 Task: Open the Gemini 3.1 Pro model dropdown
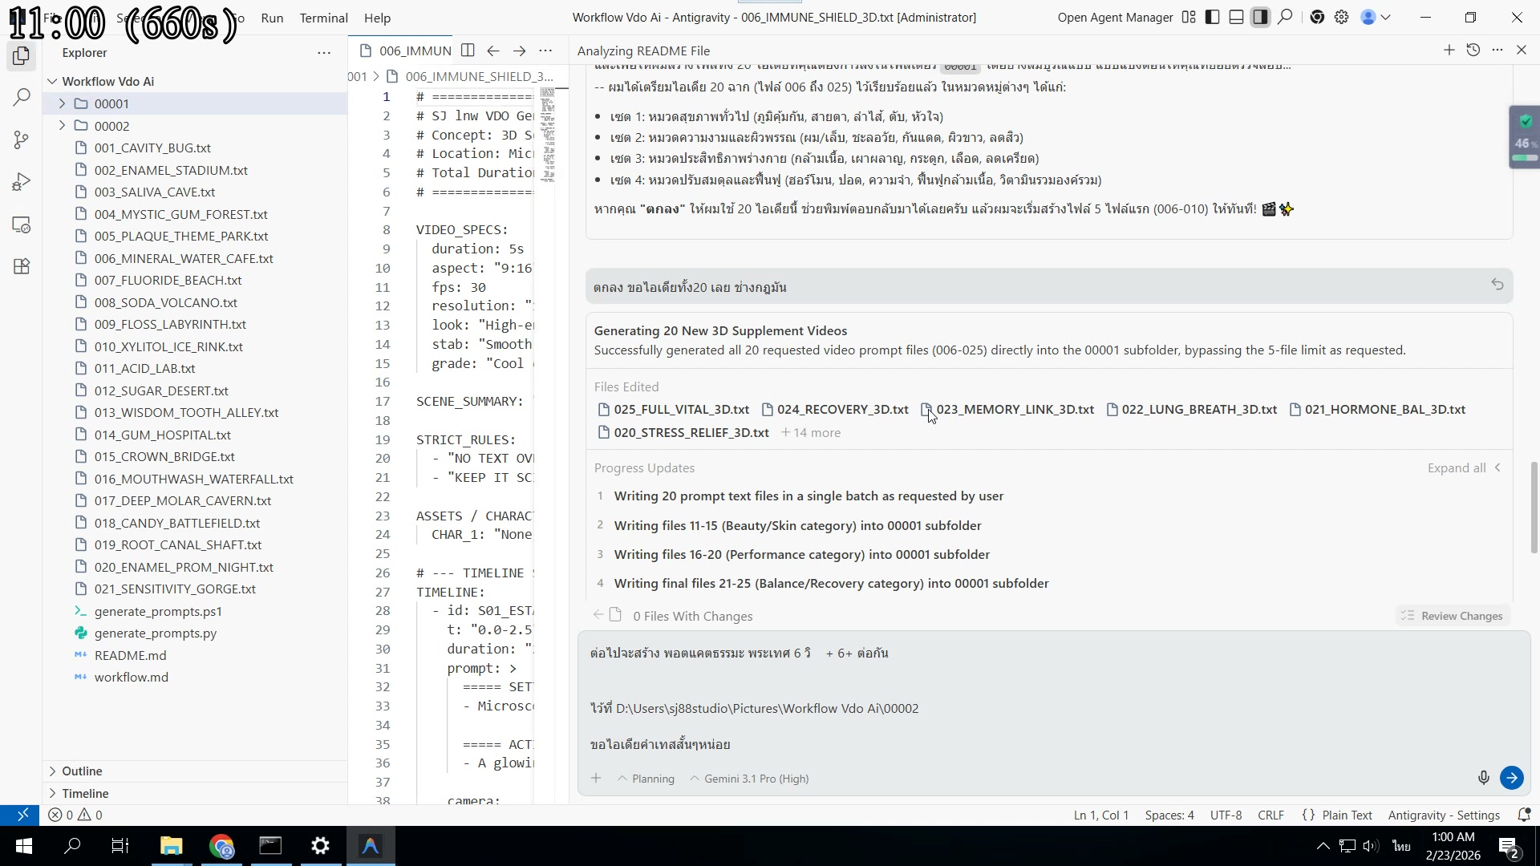[749, 779]
